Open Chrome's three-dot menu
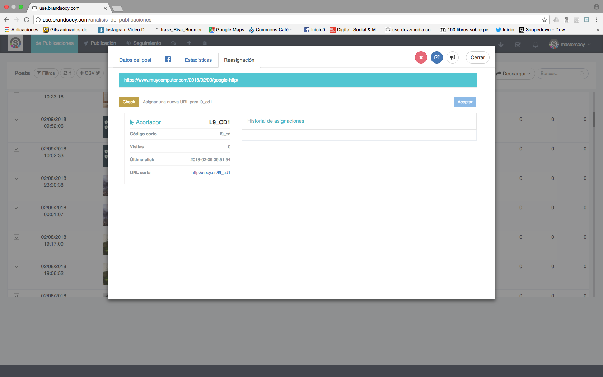 [597, 20]
